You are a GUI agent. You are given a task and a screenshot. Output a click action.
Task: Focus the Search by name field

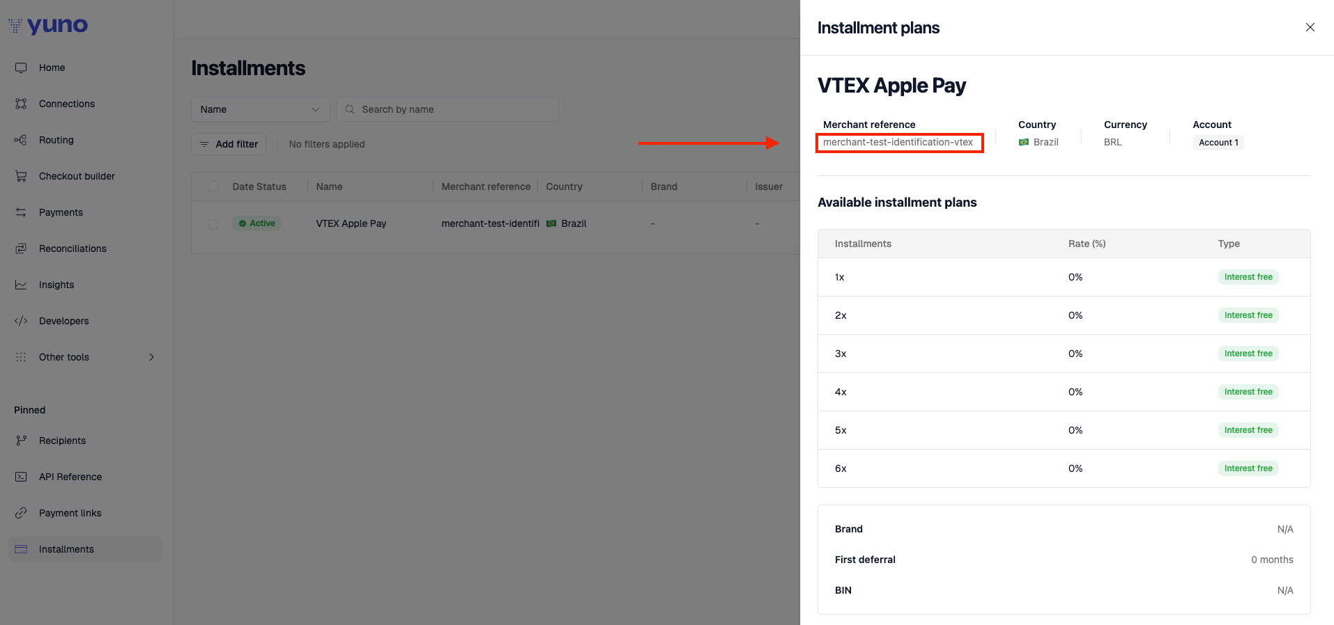[x=447, y=109]
